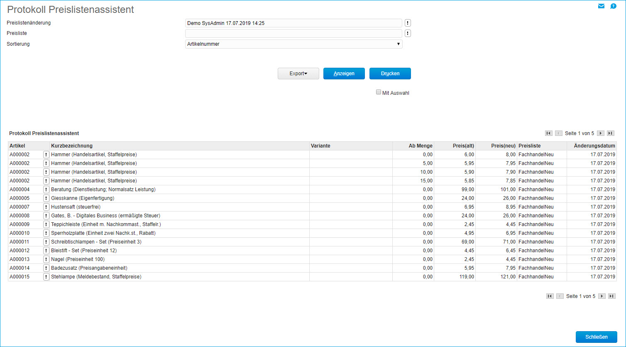The height and width of the screenshot is (347, 626).
Task: Open the Sortierung dropdown
Action: coord(293,44)
